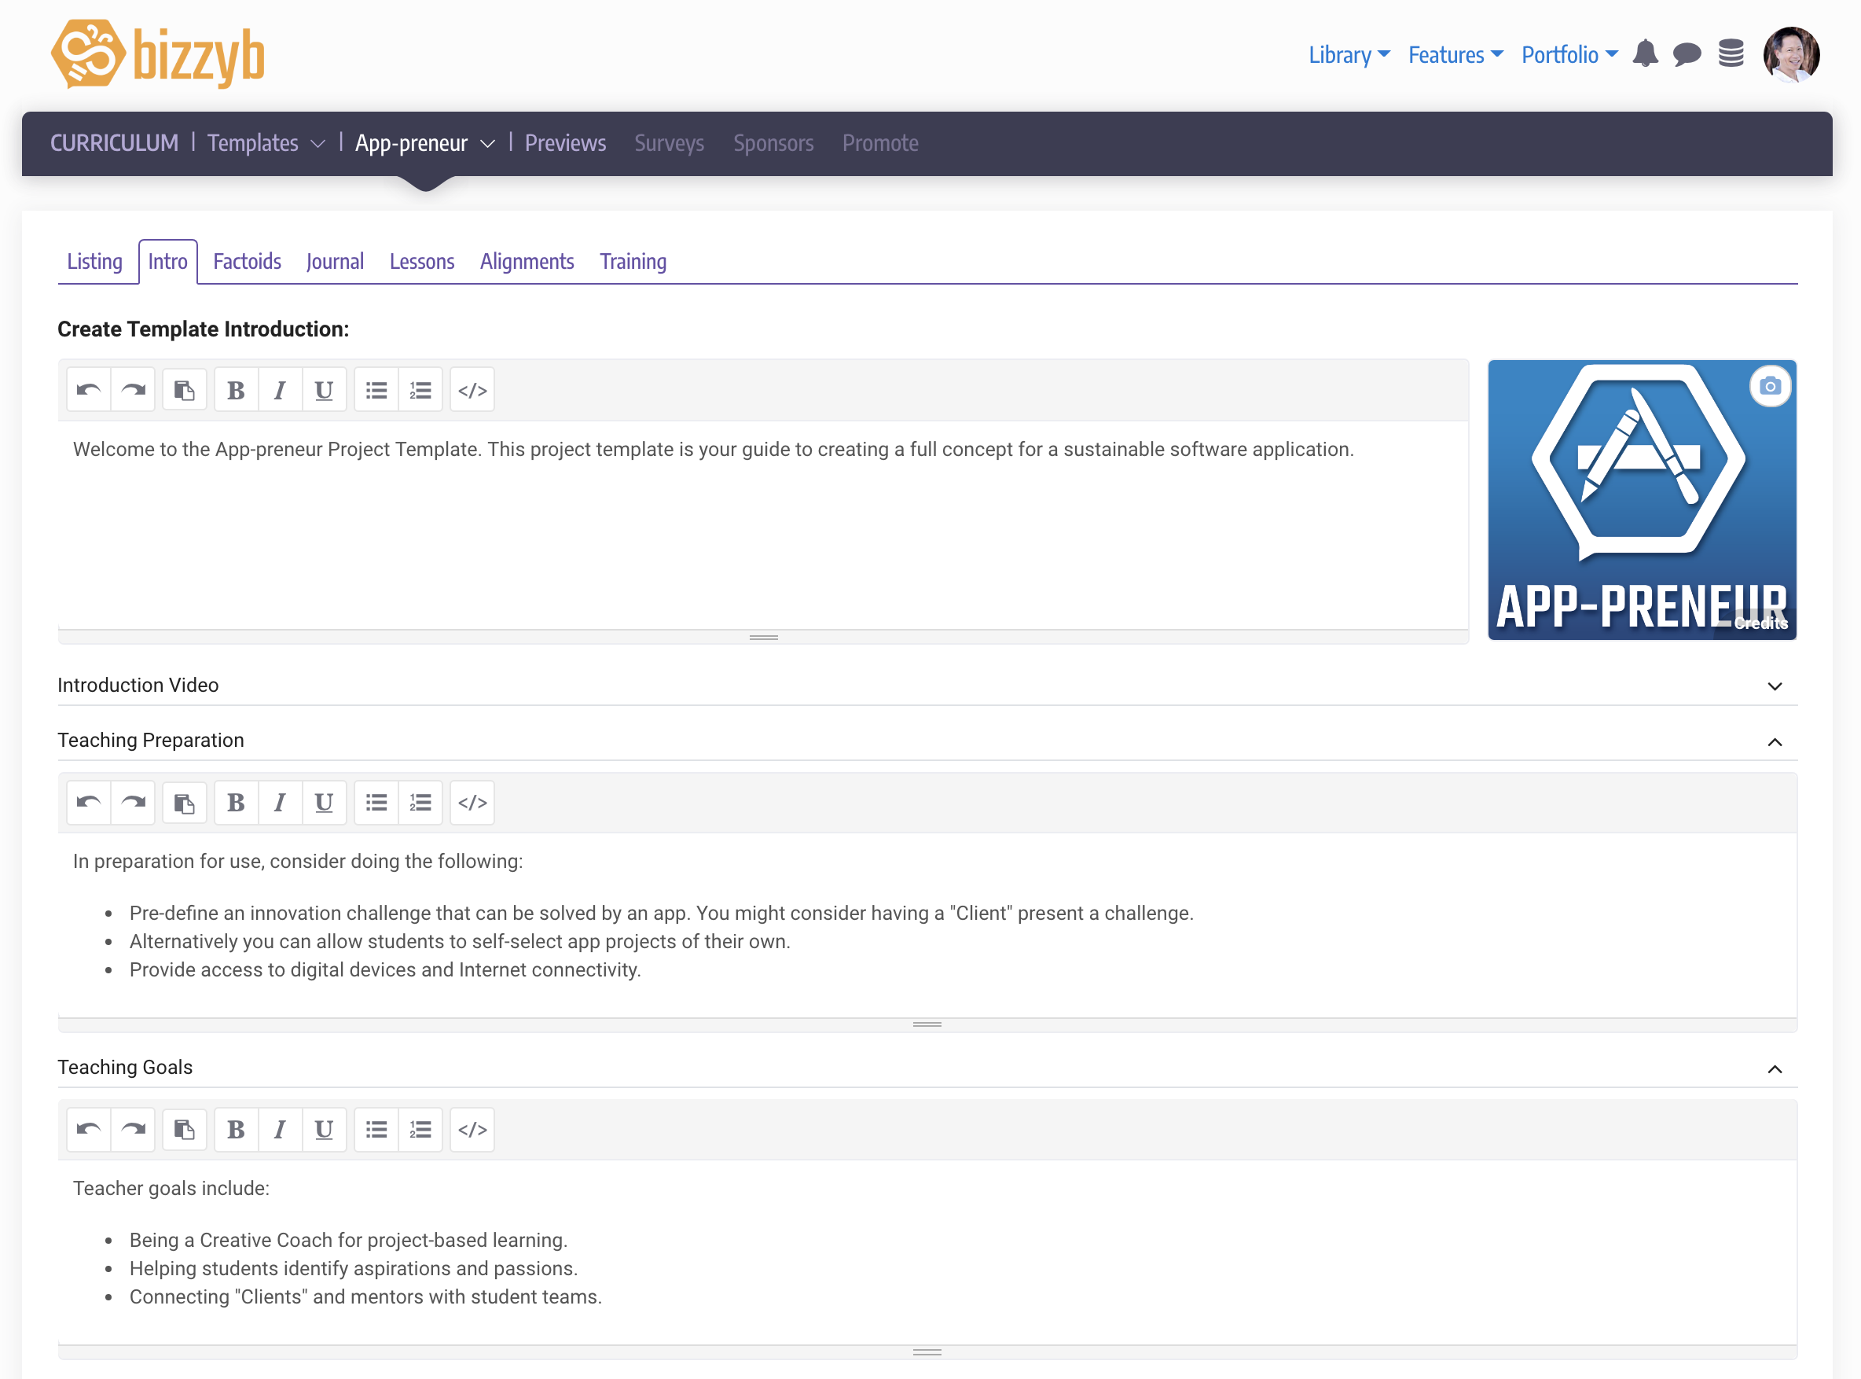1861x1379 pixels.
Task: Collapse the Teaching Goals section
Action: pos(1775,1068)
